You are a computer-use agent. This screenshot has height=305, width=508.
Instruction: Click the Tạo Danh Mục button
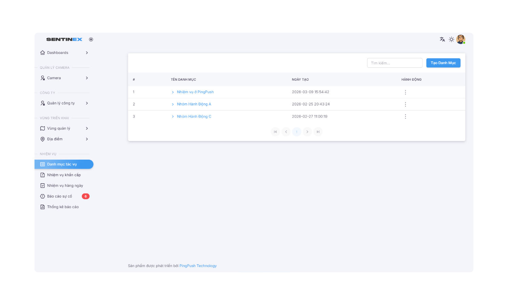[x=443, y=63]
